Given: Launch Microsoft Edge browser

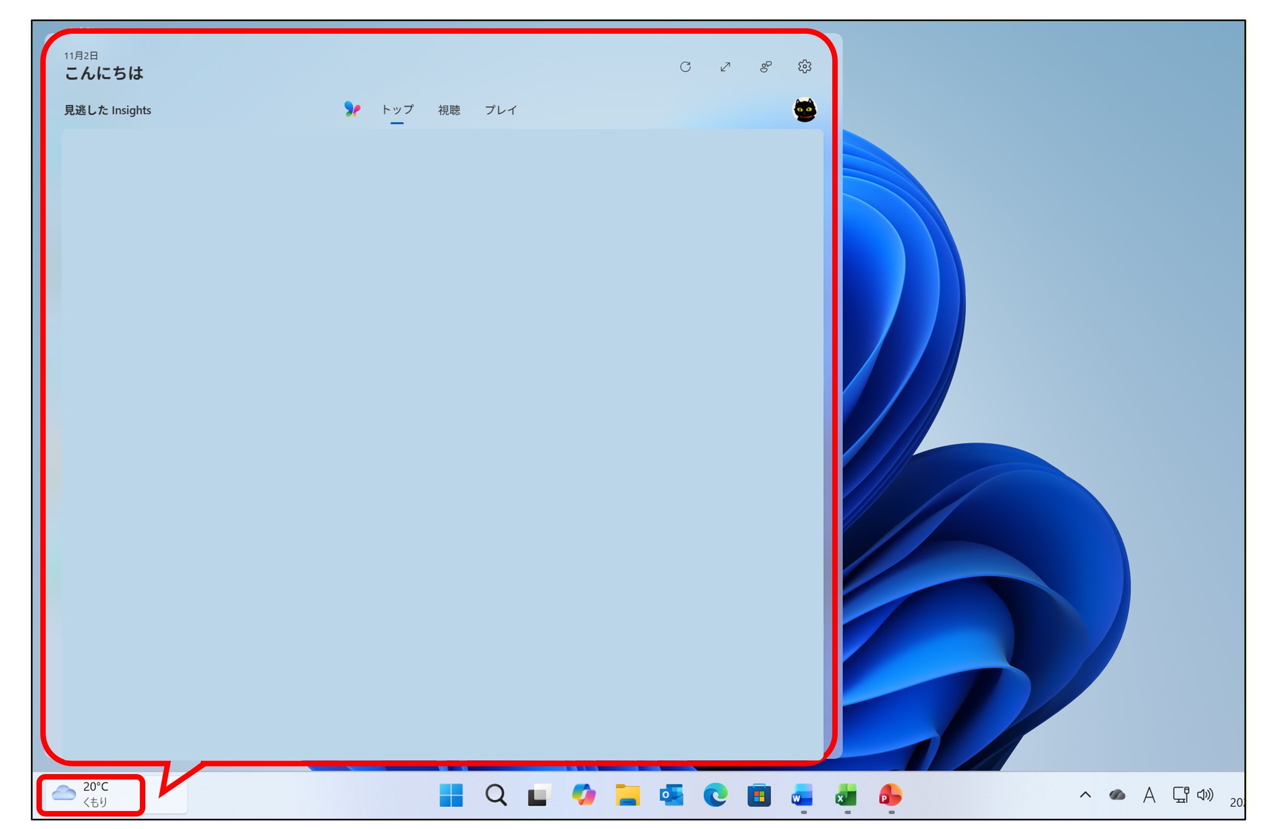Looking at the screenshot, I should tap(715, 795).
